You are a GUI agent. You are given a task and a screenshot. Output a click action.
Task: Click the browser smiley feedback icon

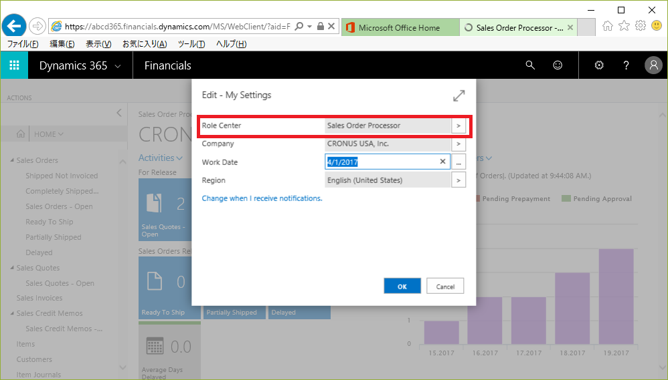coord(657,26)
